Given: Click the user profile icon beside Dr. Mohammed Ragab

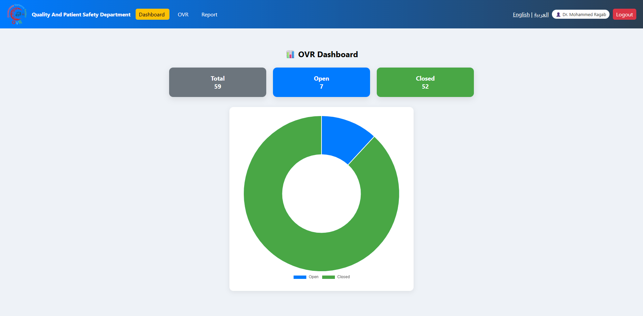Looking at the screenshot, I should point(558,14).
